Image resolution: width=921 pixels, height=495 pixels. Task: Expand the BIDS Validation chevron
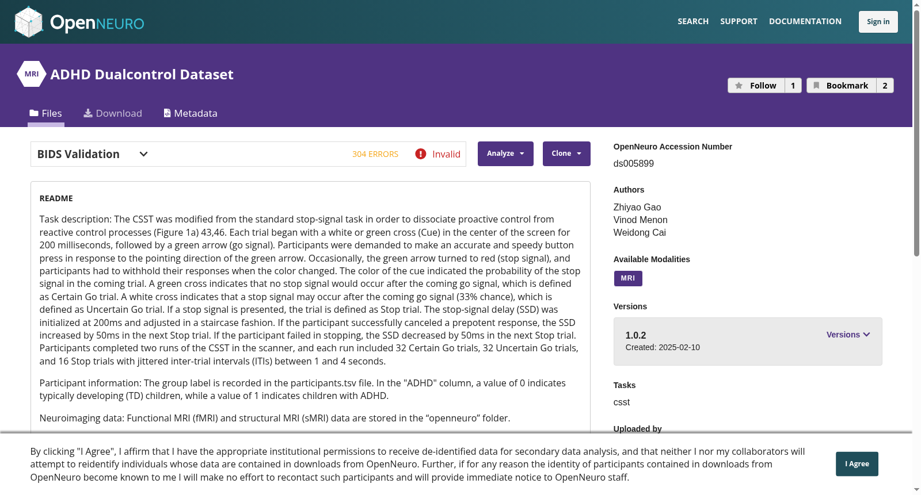coord(144,154)
